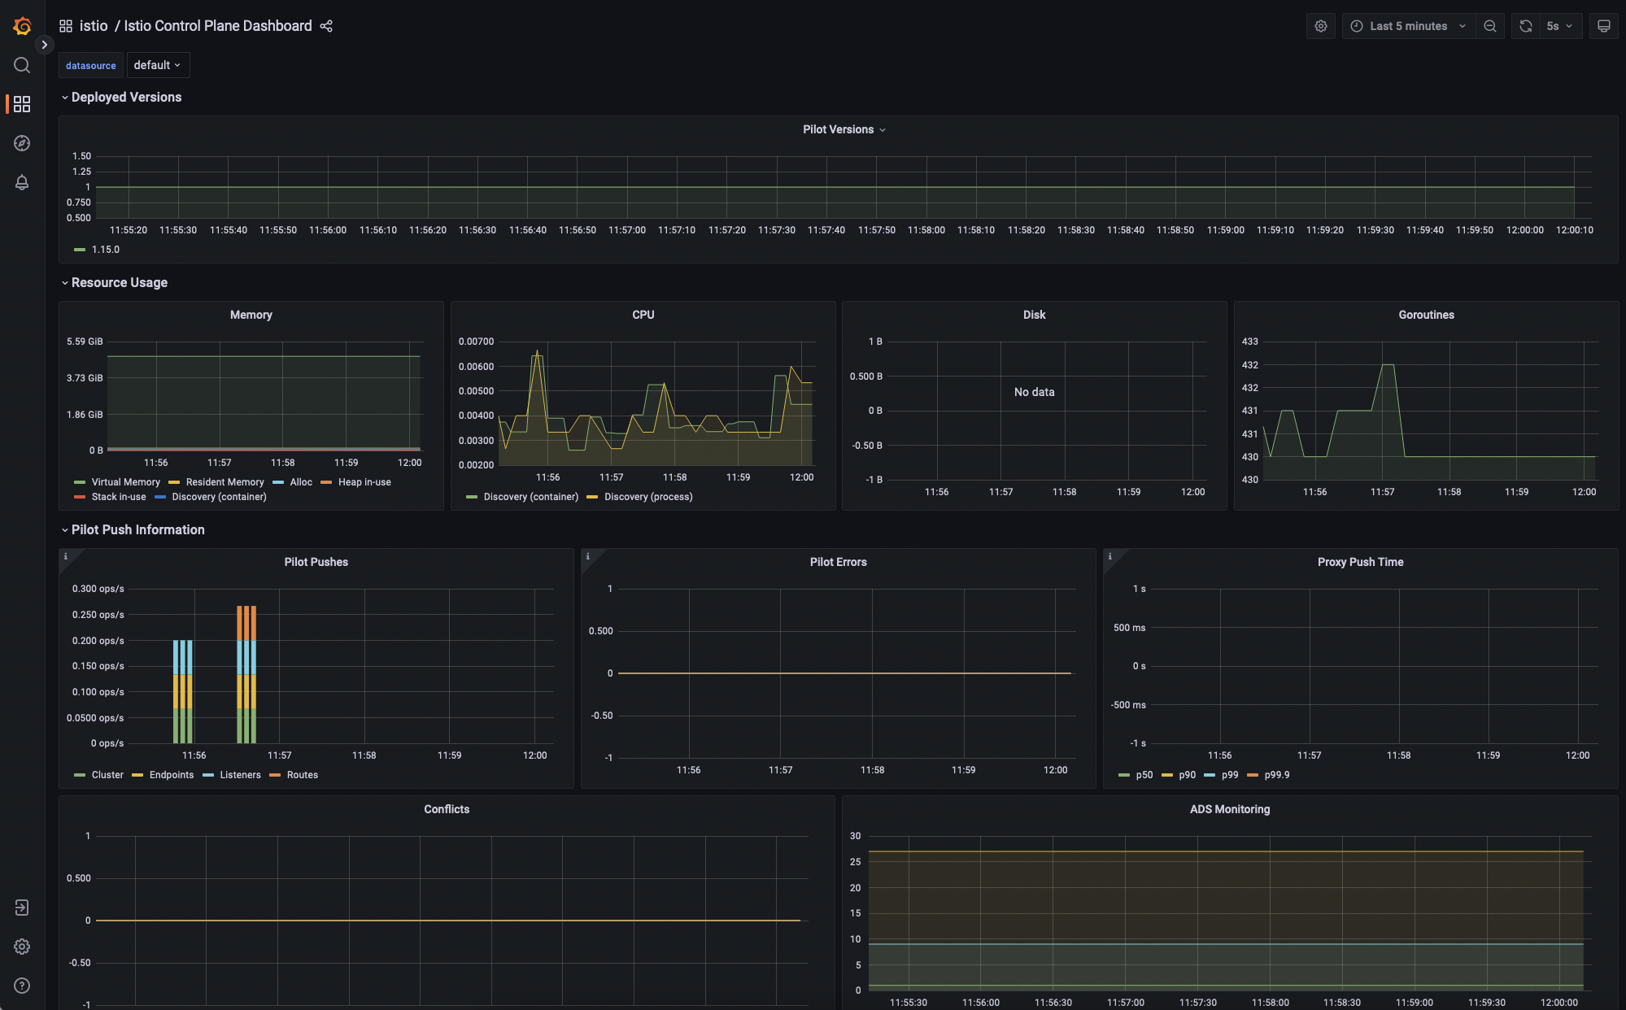
Task: Click No data message in Disk panel
Action: (1034, 392)
